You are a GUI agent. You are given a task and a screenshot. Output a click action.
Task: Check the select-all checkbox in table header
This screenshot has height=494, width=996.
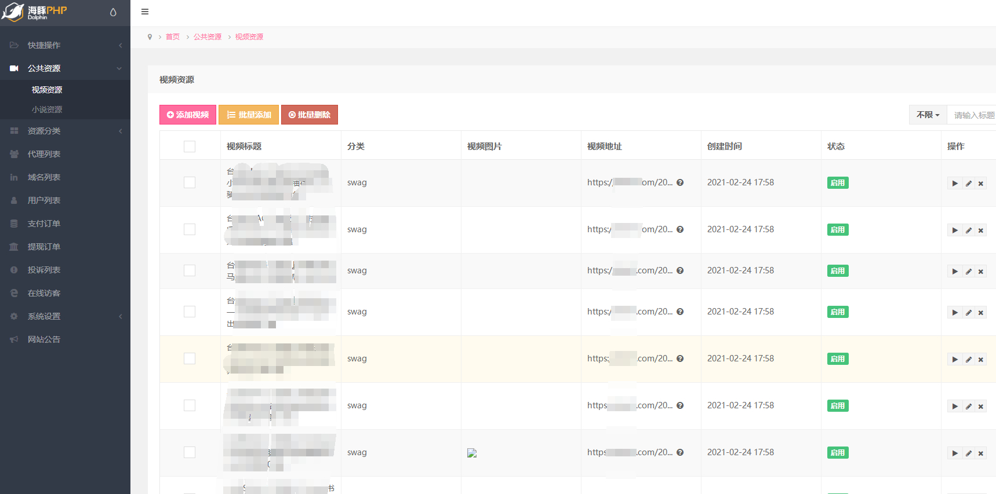click(x=190, y=147)
